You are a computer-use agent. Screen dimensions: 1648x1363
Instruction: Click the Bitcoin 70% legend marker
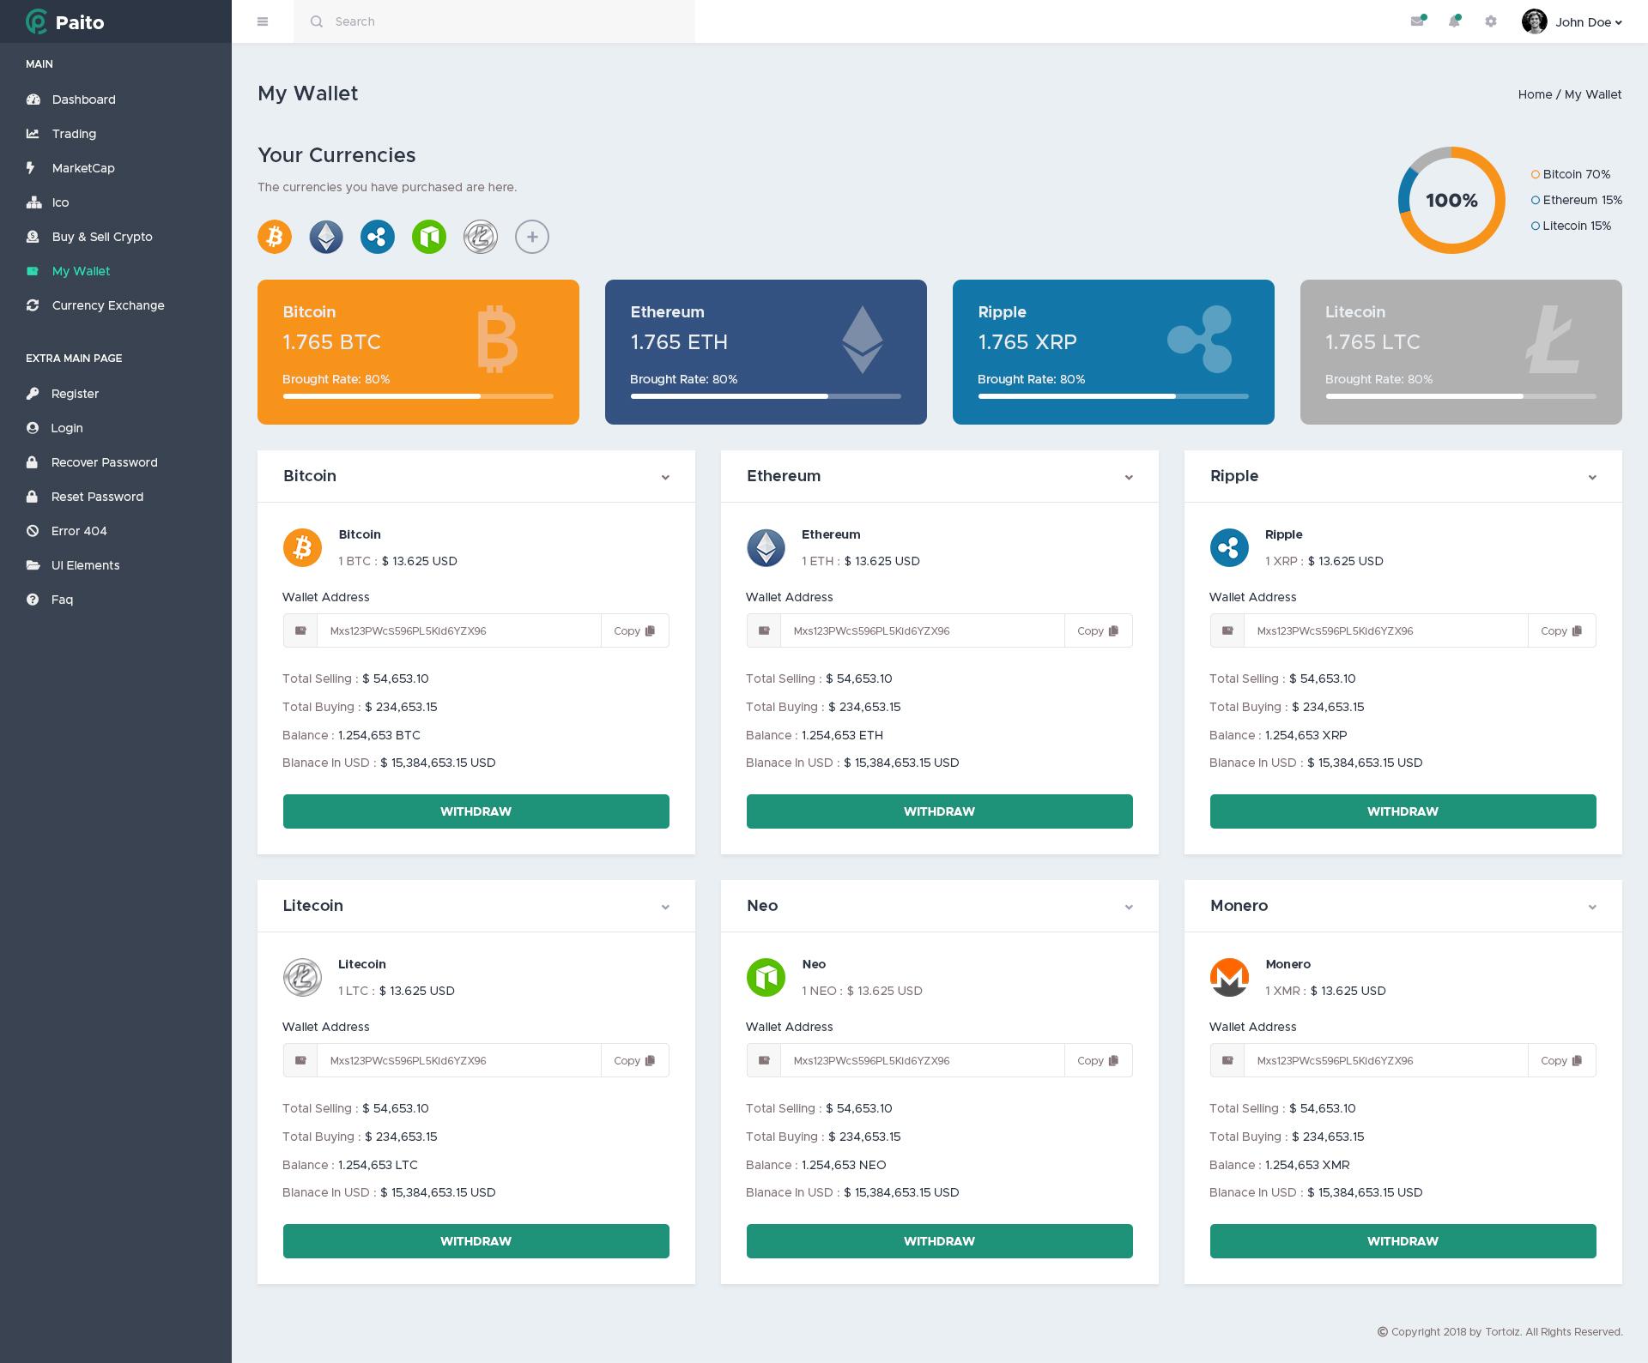1536,174
